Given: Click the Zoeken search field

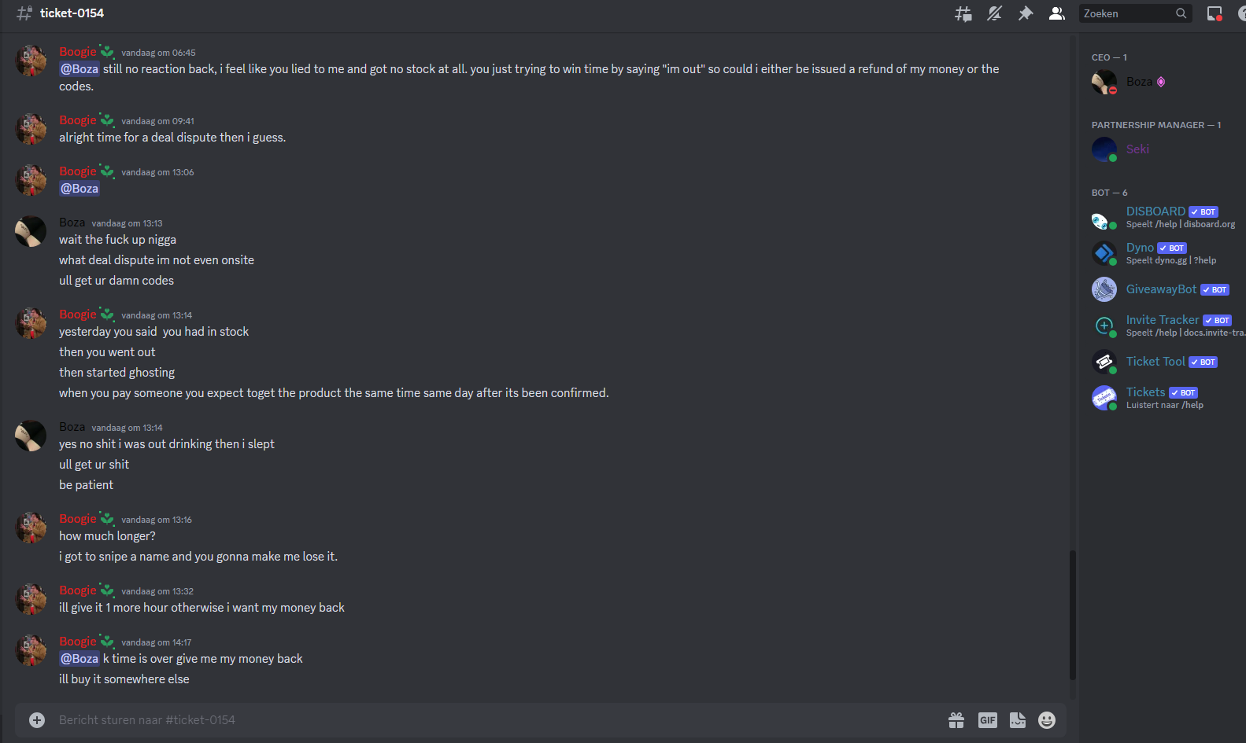Looking at the screenshot, I should tap(1135, 13).
